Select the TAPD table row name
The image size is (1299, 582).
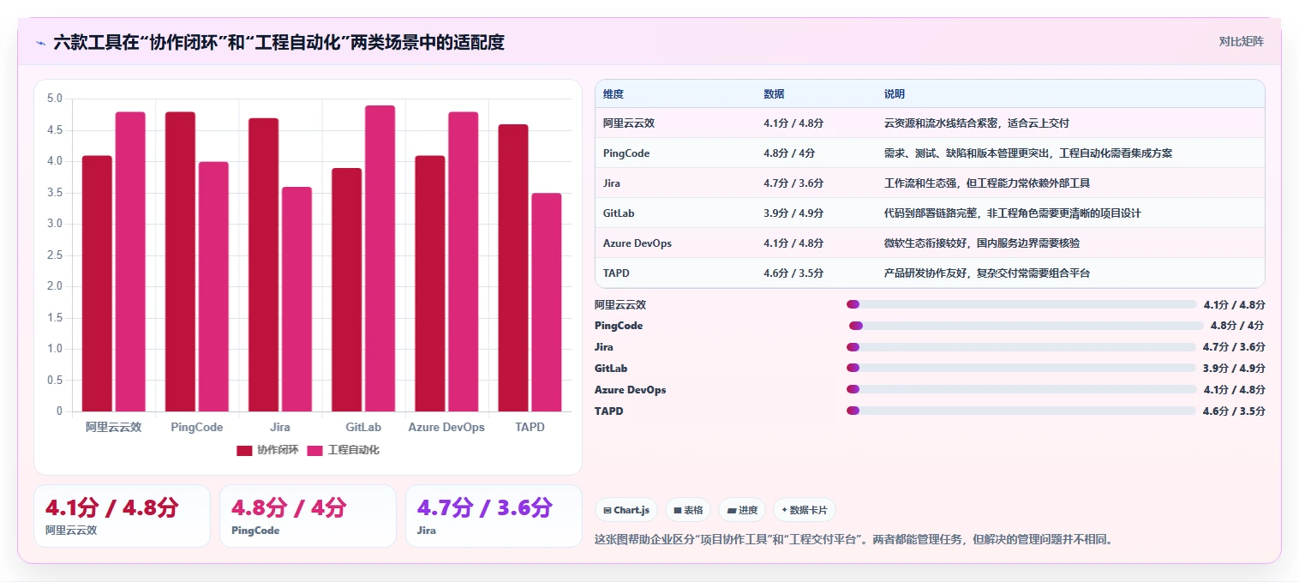(616, 273)
